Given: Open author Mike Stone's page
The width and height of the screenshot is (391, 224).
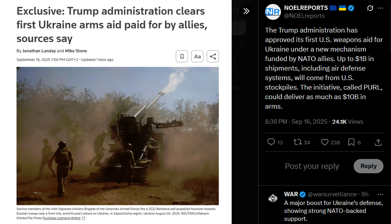Looking at the screenshot, I should click(x=76, y=51).
